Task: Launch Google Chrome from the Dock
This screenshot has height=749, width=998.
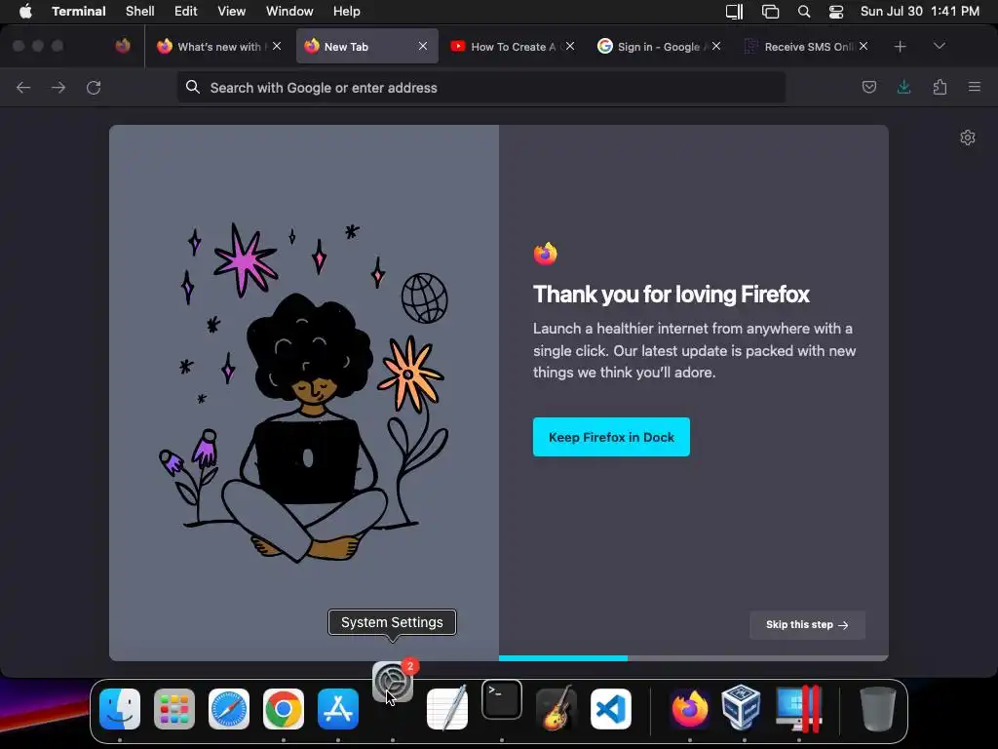Action: pyautogui.click(x=284, y=709)
